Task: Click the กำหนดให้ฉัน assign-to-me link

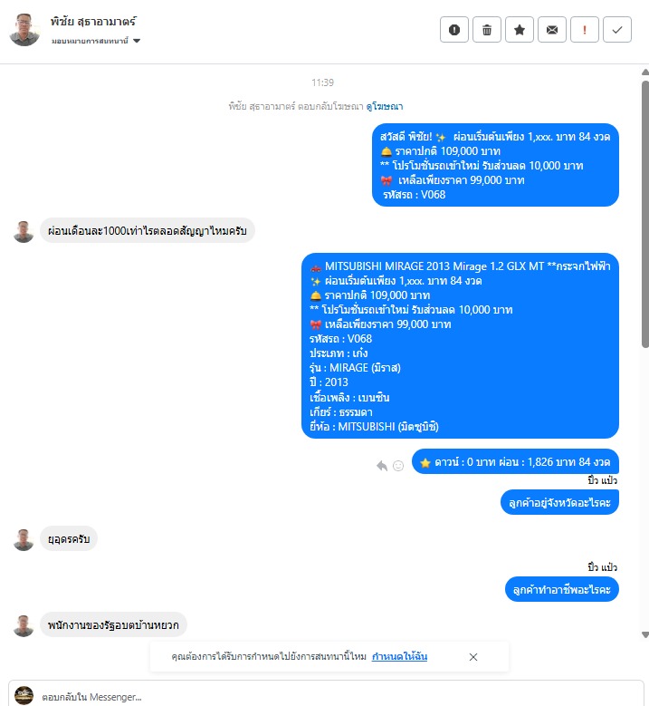Action: click(x=399, y=656)
